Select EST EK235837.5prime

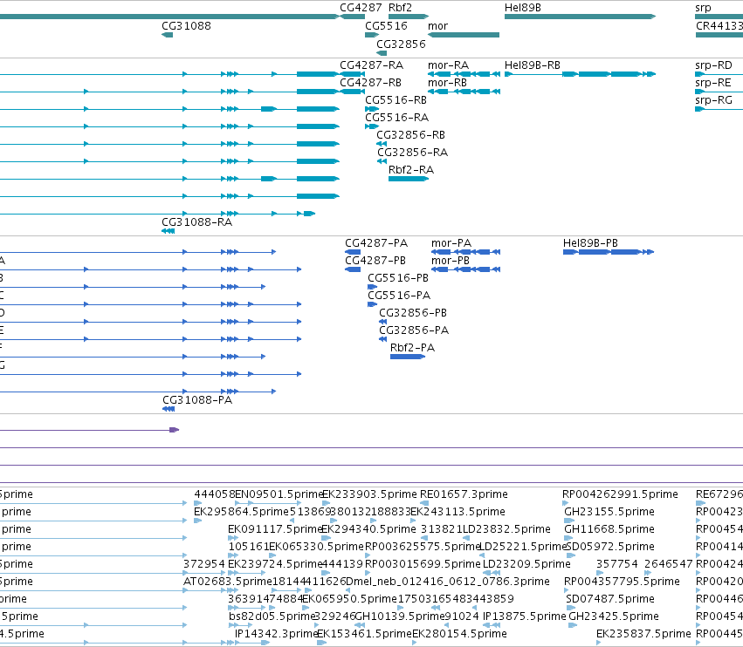click(x=643, y=634)
